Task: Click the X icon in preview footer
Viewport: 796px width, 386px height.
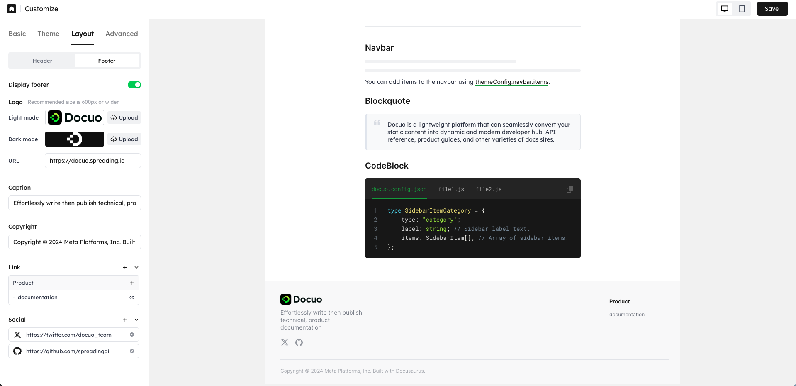Action: [x=285, y=342]
